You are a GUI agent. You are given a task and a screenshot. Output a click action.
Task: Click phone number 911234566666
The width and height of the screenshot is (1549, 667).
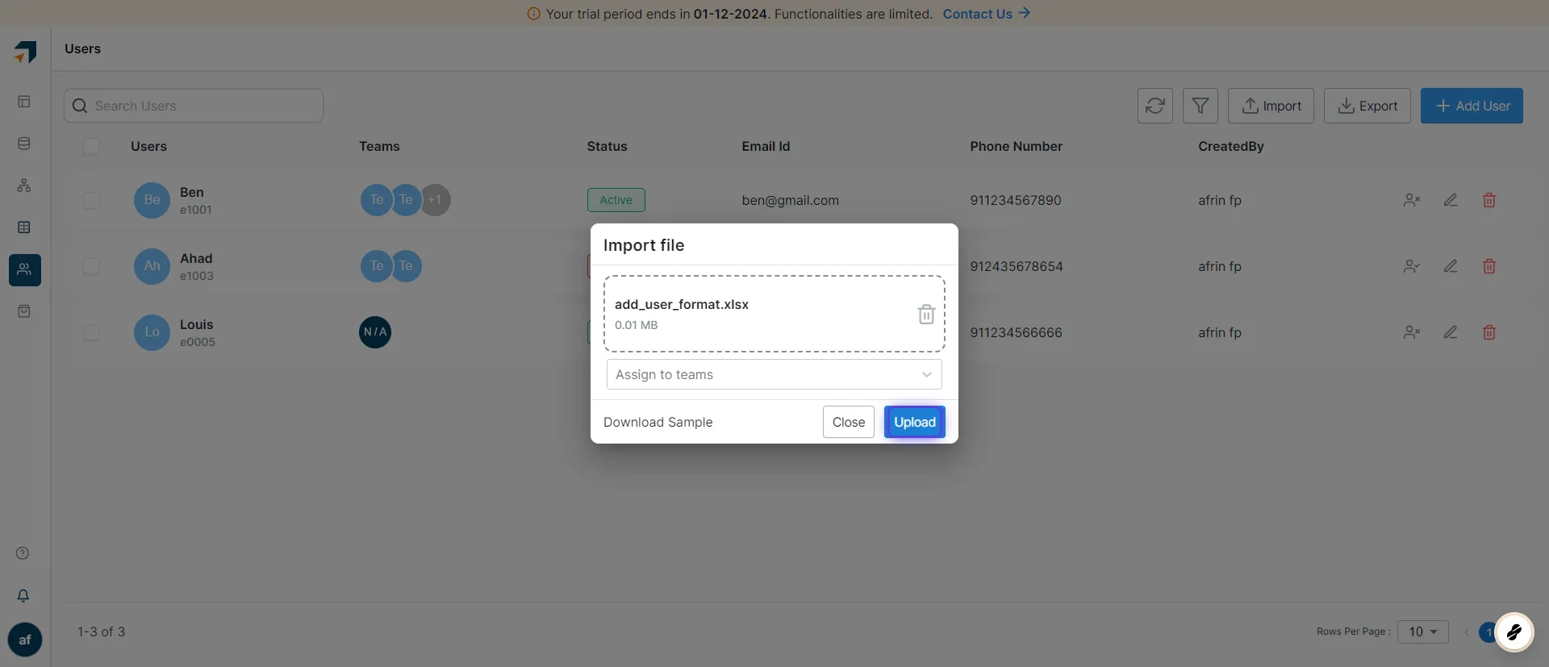click(x=1016, y=332)
